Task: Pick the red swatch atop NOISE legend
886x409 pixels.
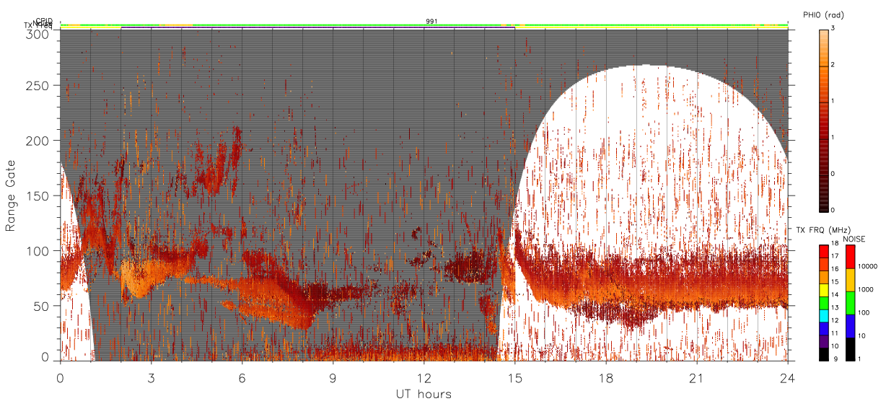Action: tap(849, 256)
